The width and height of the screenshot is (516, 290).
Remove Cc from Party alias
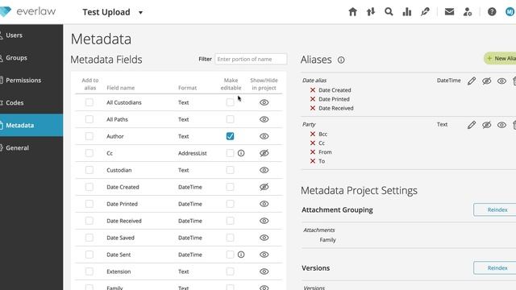tap(313, 143)
